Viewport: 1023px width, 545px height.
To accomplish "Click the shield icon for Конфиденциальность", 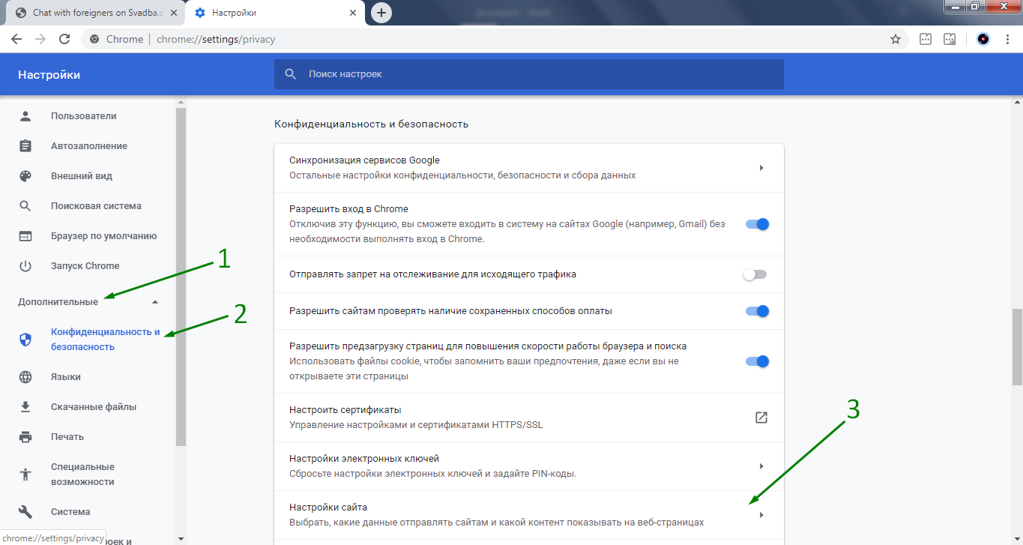I will (x=25, y=340).
